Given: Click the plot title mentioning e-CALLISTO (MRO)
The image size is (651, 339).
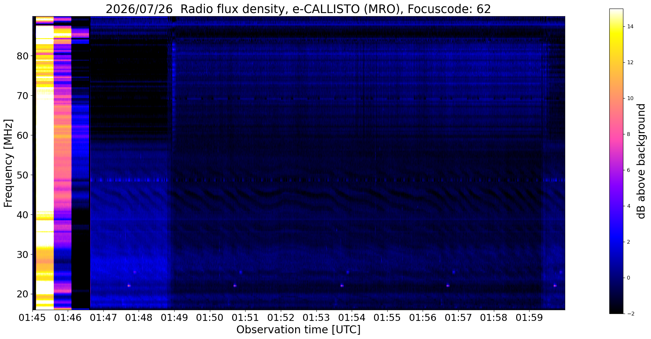Looking at the screenshot, I should click(298, 9).
